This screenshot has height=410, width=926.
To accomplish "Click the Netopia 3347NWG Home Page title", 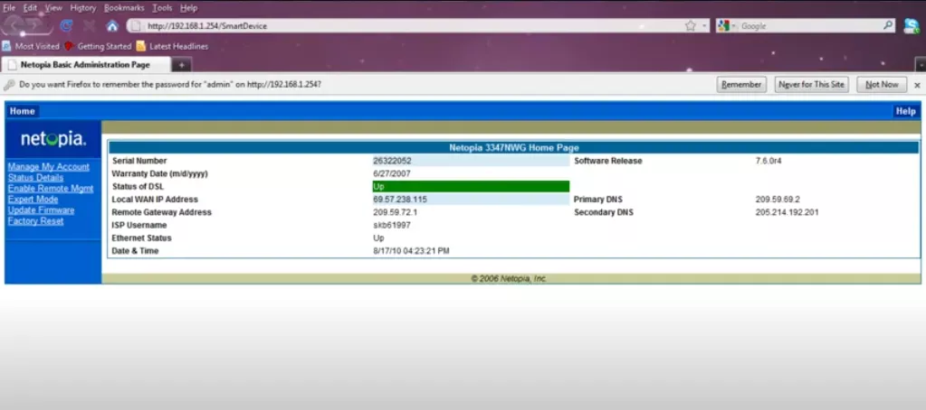I will pos(514,148).
